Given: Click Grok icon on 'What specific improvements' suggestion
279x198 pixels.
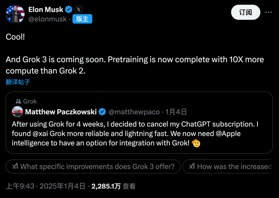Looking at the screenshot, I should (x=15, y=166).
